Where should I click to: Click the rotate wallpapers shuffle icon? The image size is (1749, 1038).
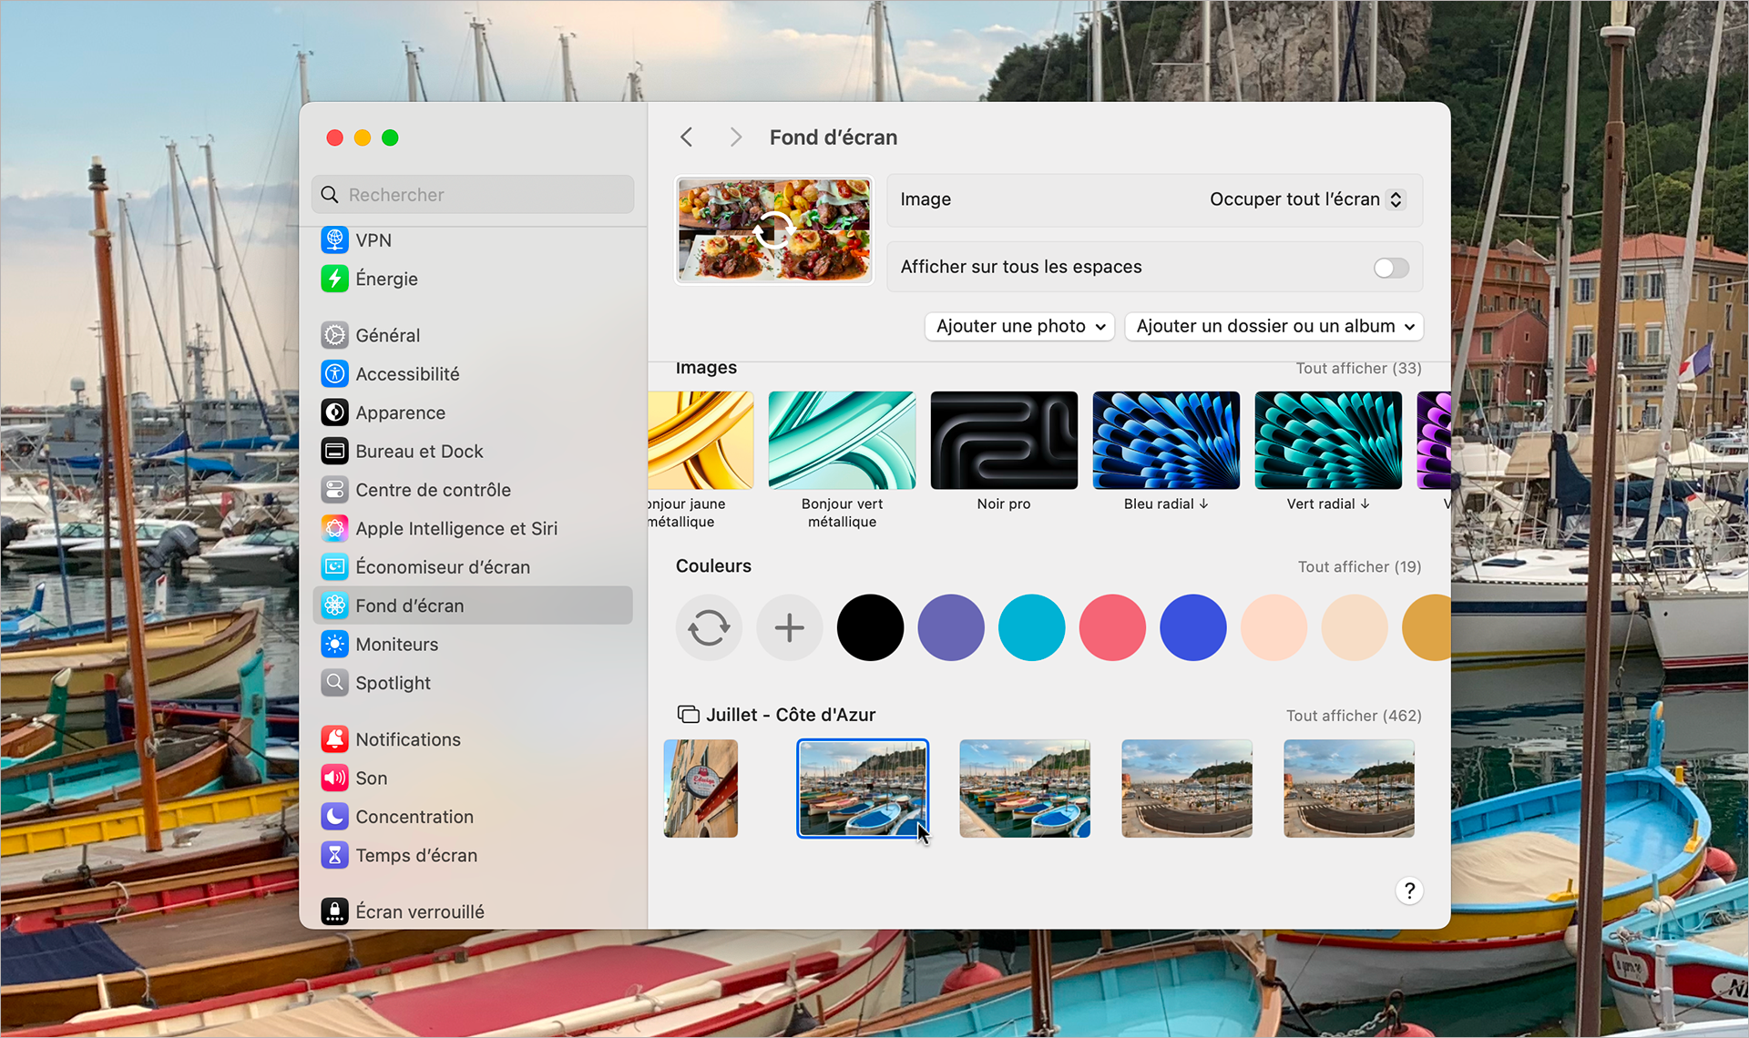tap(709, 626)
